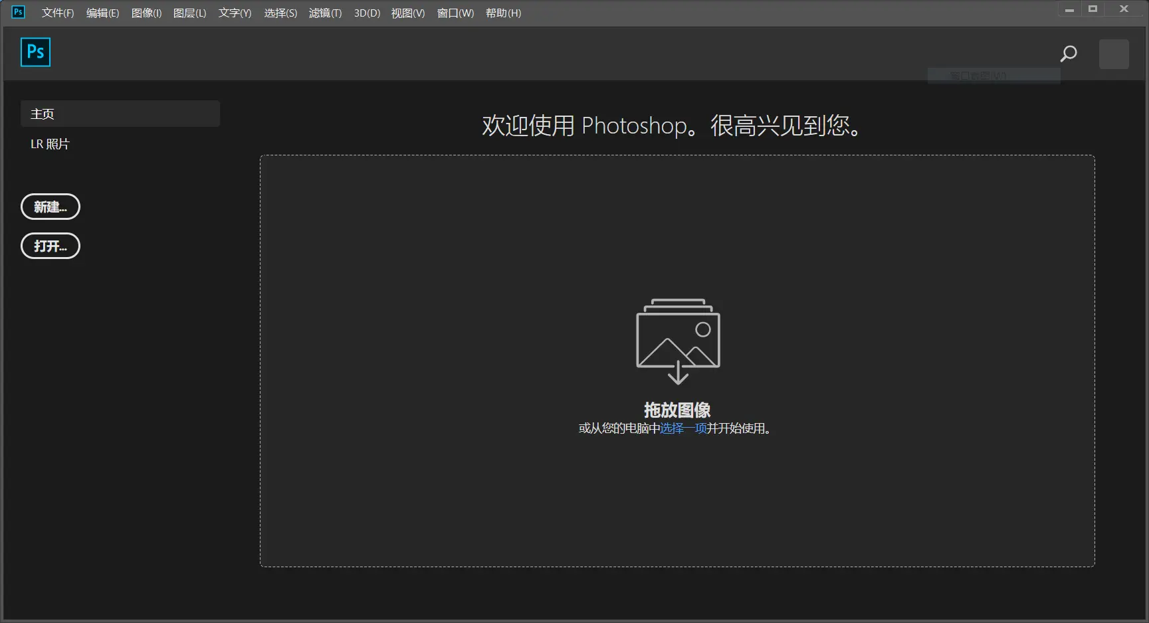This screenshot has height=623, width=1149.
Task: Open the 3D(D) menu
Action: click(367, 13)
